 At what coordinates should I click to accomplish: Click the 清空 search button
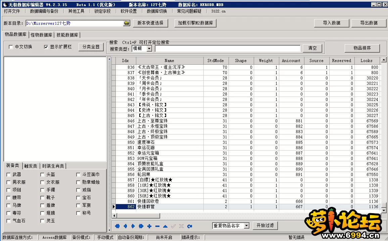pos(312,48)
